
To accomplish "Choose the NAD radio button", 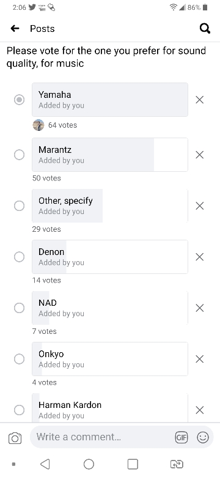I will tap(19, 308).
